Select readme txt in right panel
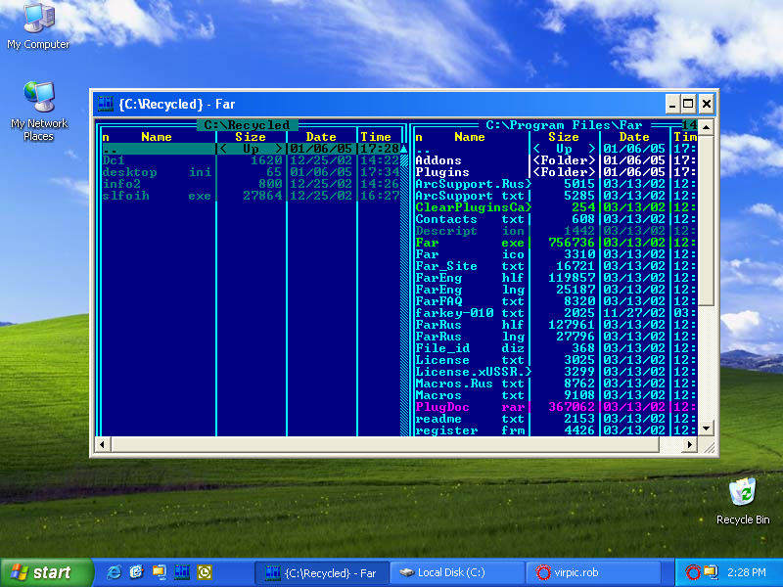 [556, 419]
